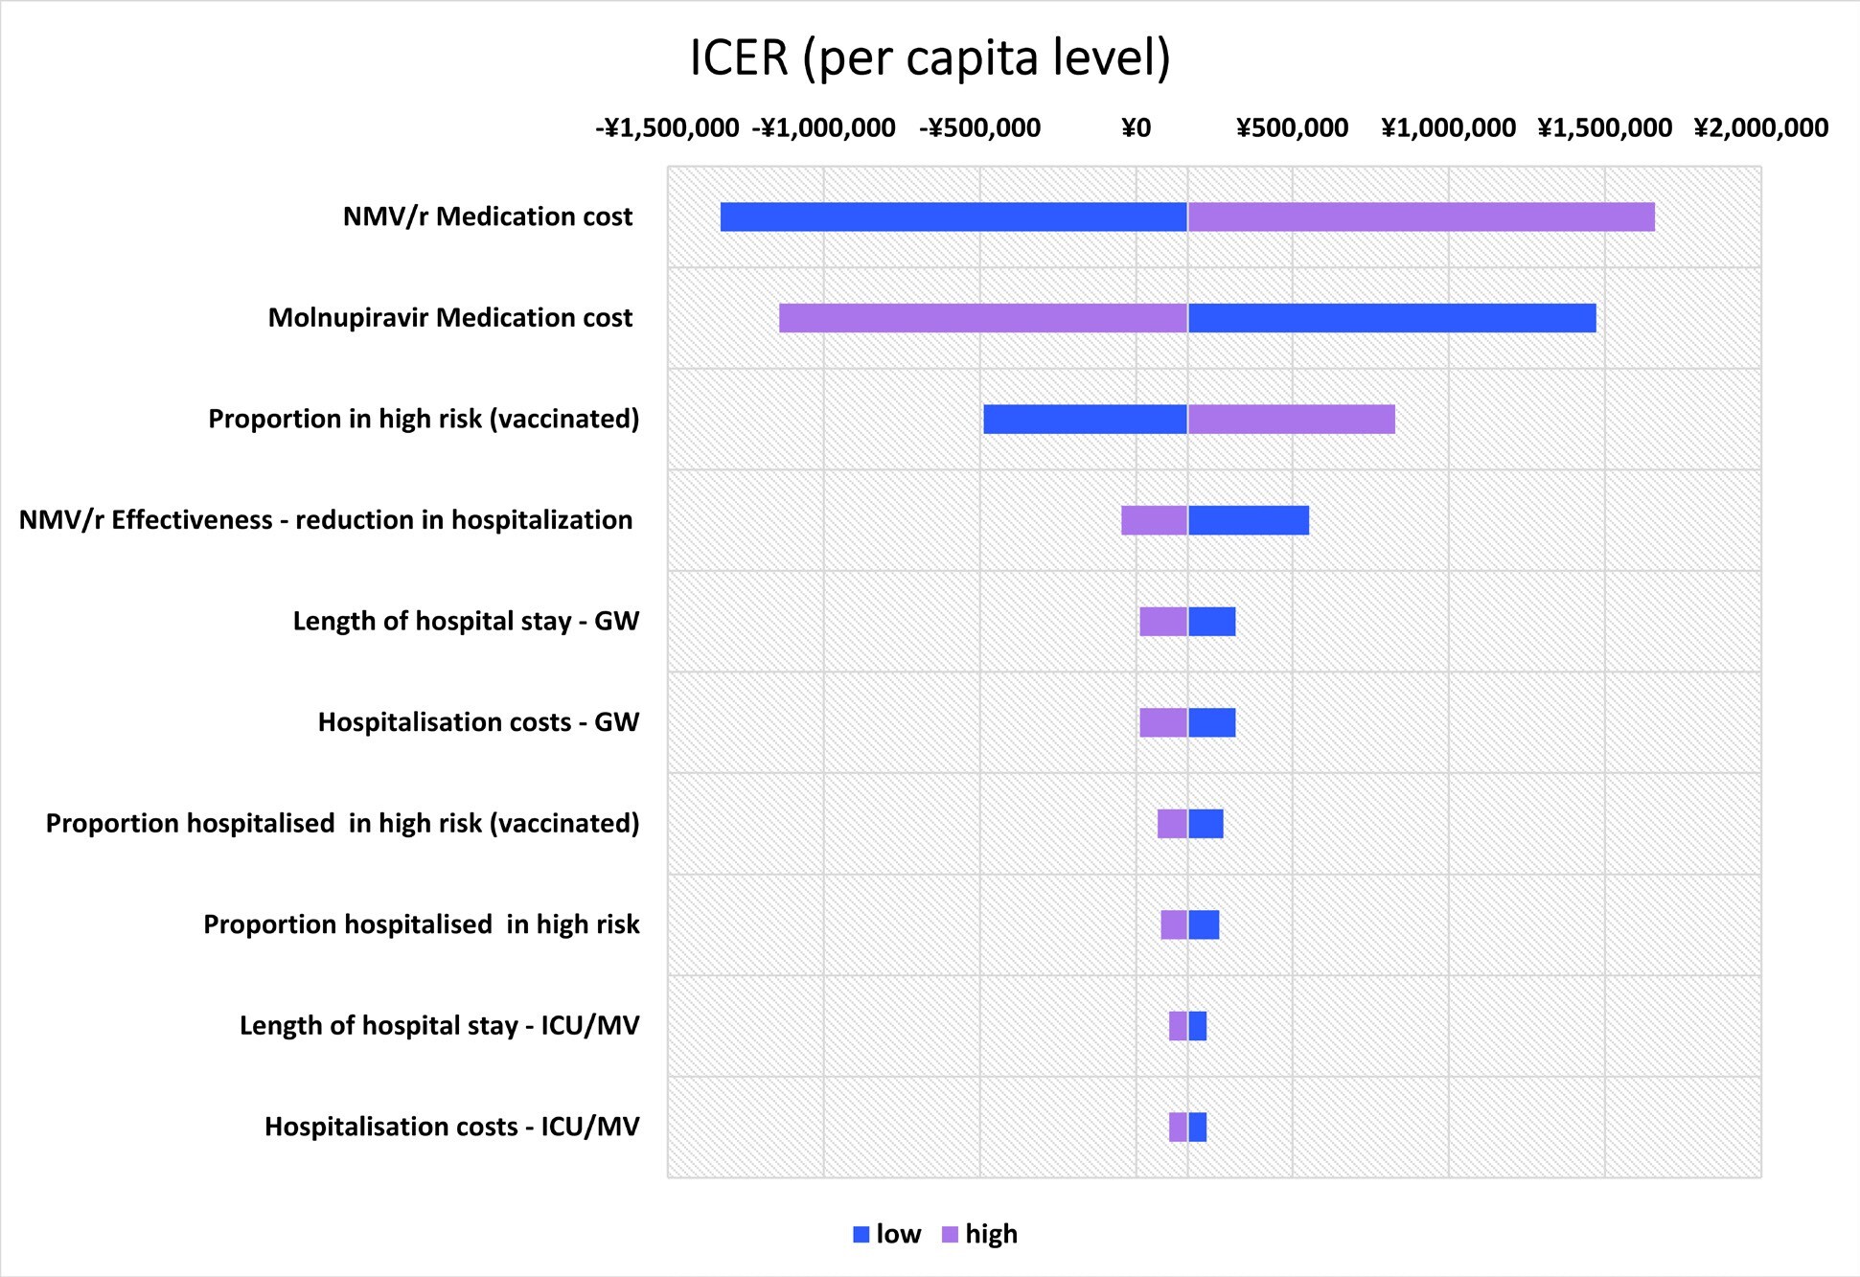This screenshot has width=1860, height=1277.
Task: Select the Hospitalisation costs - ICU/MV label
Action: [x=452, y=1127]
